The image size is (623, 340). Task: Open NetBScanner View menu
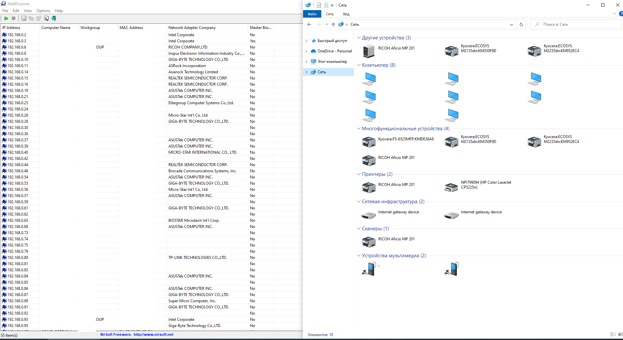[28, 11]
